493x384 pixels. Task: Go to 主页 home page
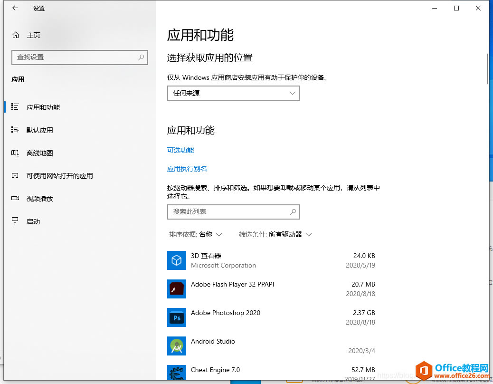tap(33, 35)
